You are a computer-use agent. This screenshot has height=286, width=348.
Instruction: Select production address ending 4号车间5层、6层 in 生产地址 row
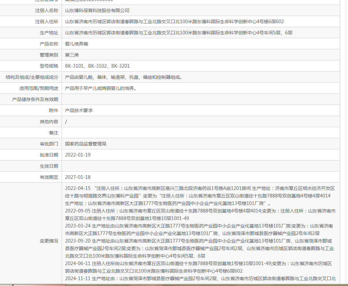pos(179,33)
